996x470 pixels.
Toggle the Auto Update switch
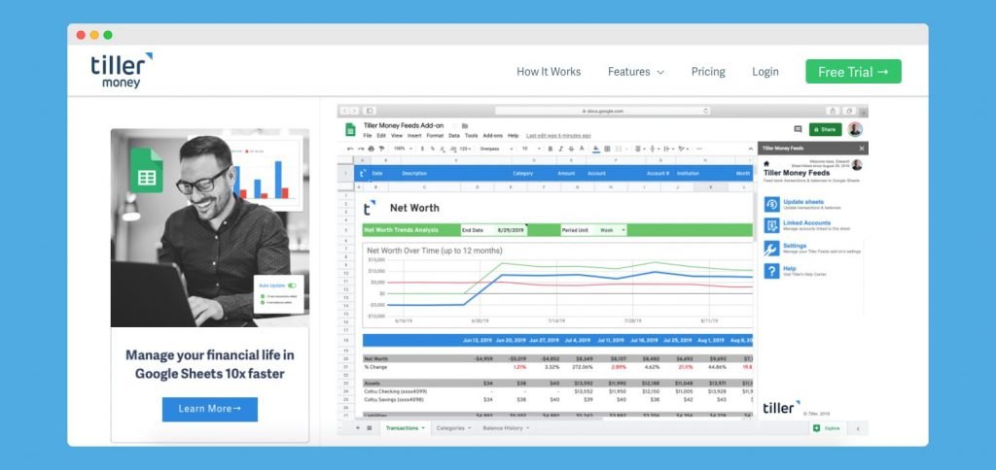[x=292, y=285]
